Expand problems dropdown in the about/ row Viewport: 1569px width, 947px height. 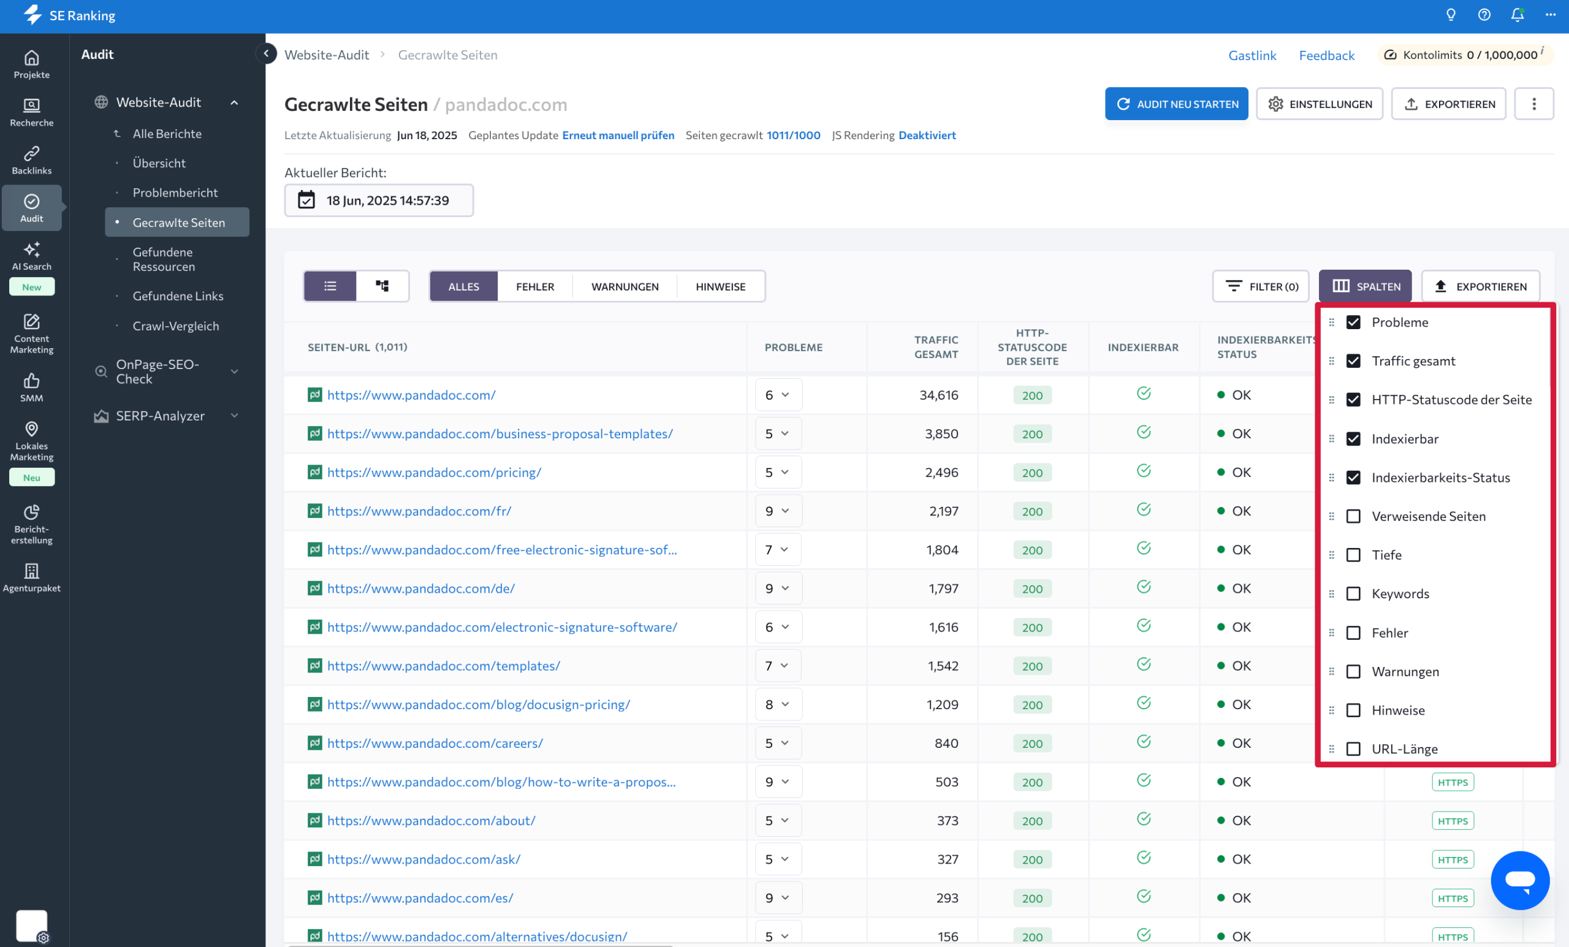778,820
